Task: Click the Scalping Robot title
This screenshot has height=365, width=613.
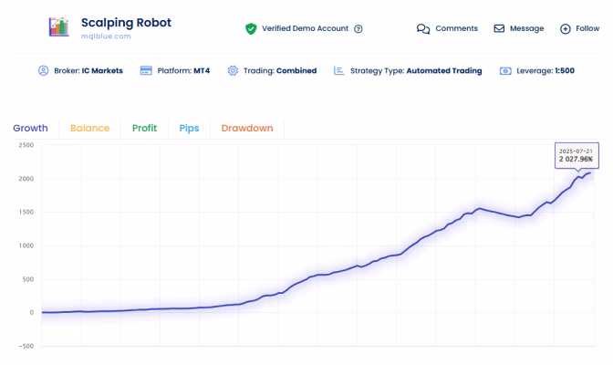Action: (126, 23)
